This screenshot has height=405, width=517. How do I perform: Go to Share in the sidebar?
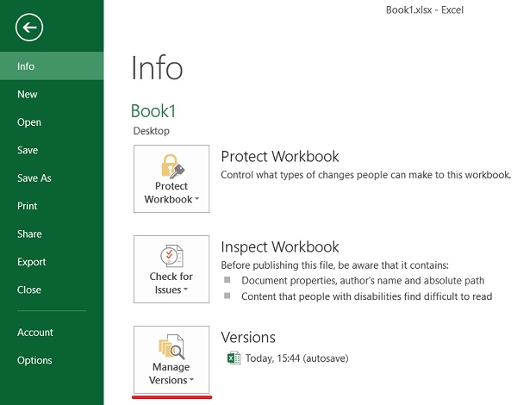(x=52, y=234)
